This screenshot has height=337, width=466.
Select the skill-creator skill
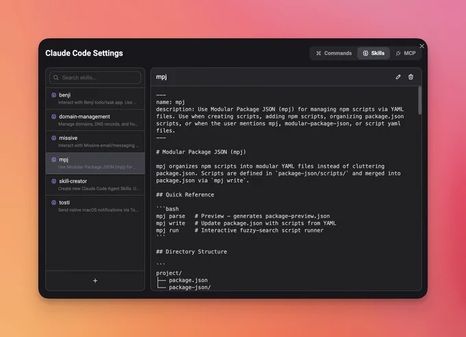pyautogui.click(x=95, y=184)
